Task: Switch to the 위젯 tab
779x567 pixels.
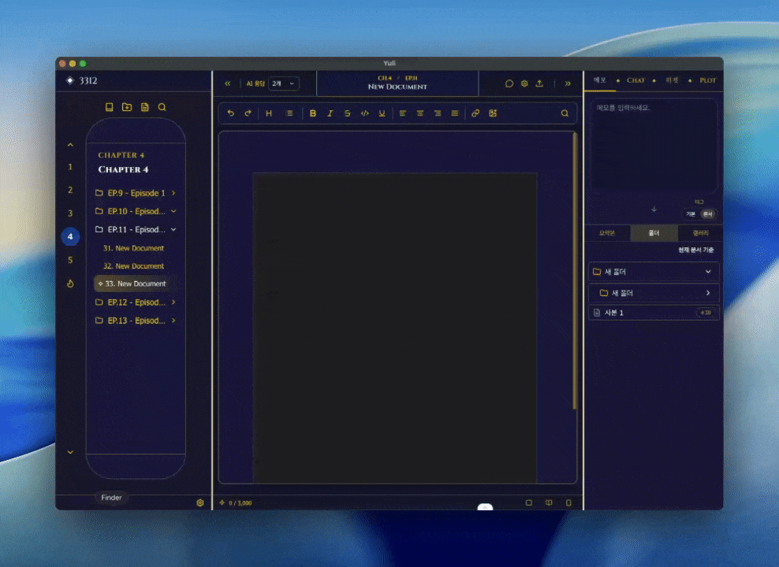Action: click(672, 80)
